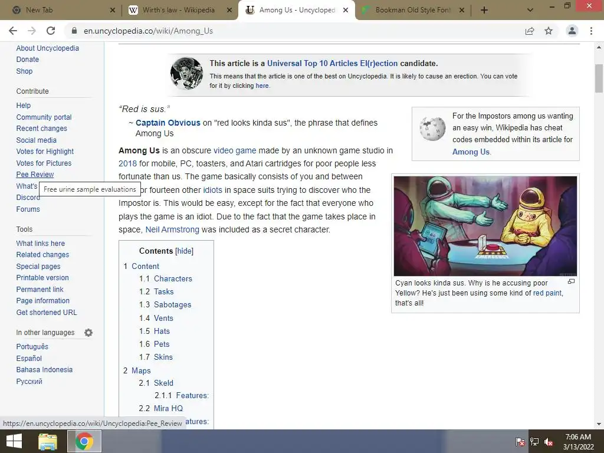Screen dimensions: 604x453
Task: Jump to 1.3 Sabotages section
Action: (x=173, y=305)
